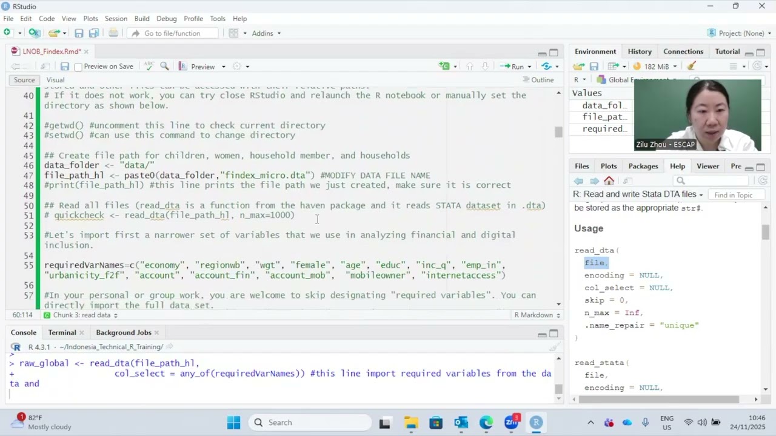Open the Preview options dropdown arrow

tap(223, 67)
